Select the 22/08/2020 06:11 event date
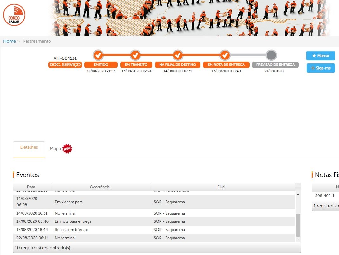Image resolution: width=339 pixels, height=255 pixels. [x=32, y=238]
